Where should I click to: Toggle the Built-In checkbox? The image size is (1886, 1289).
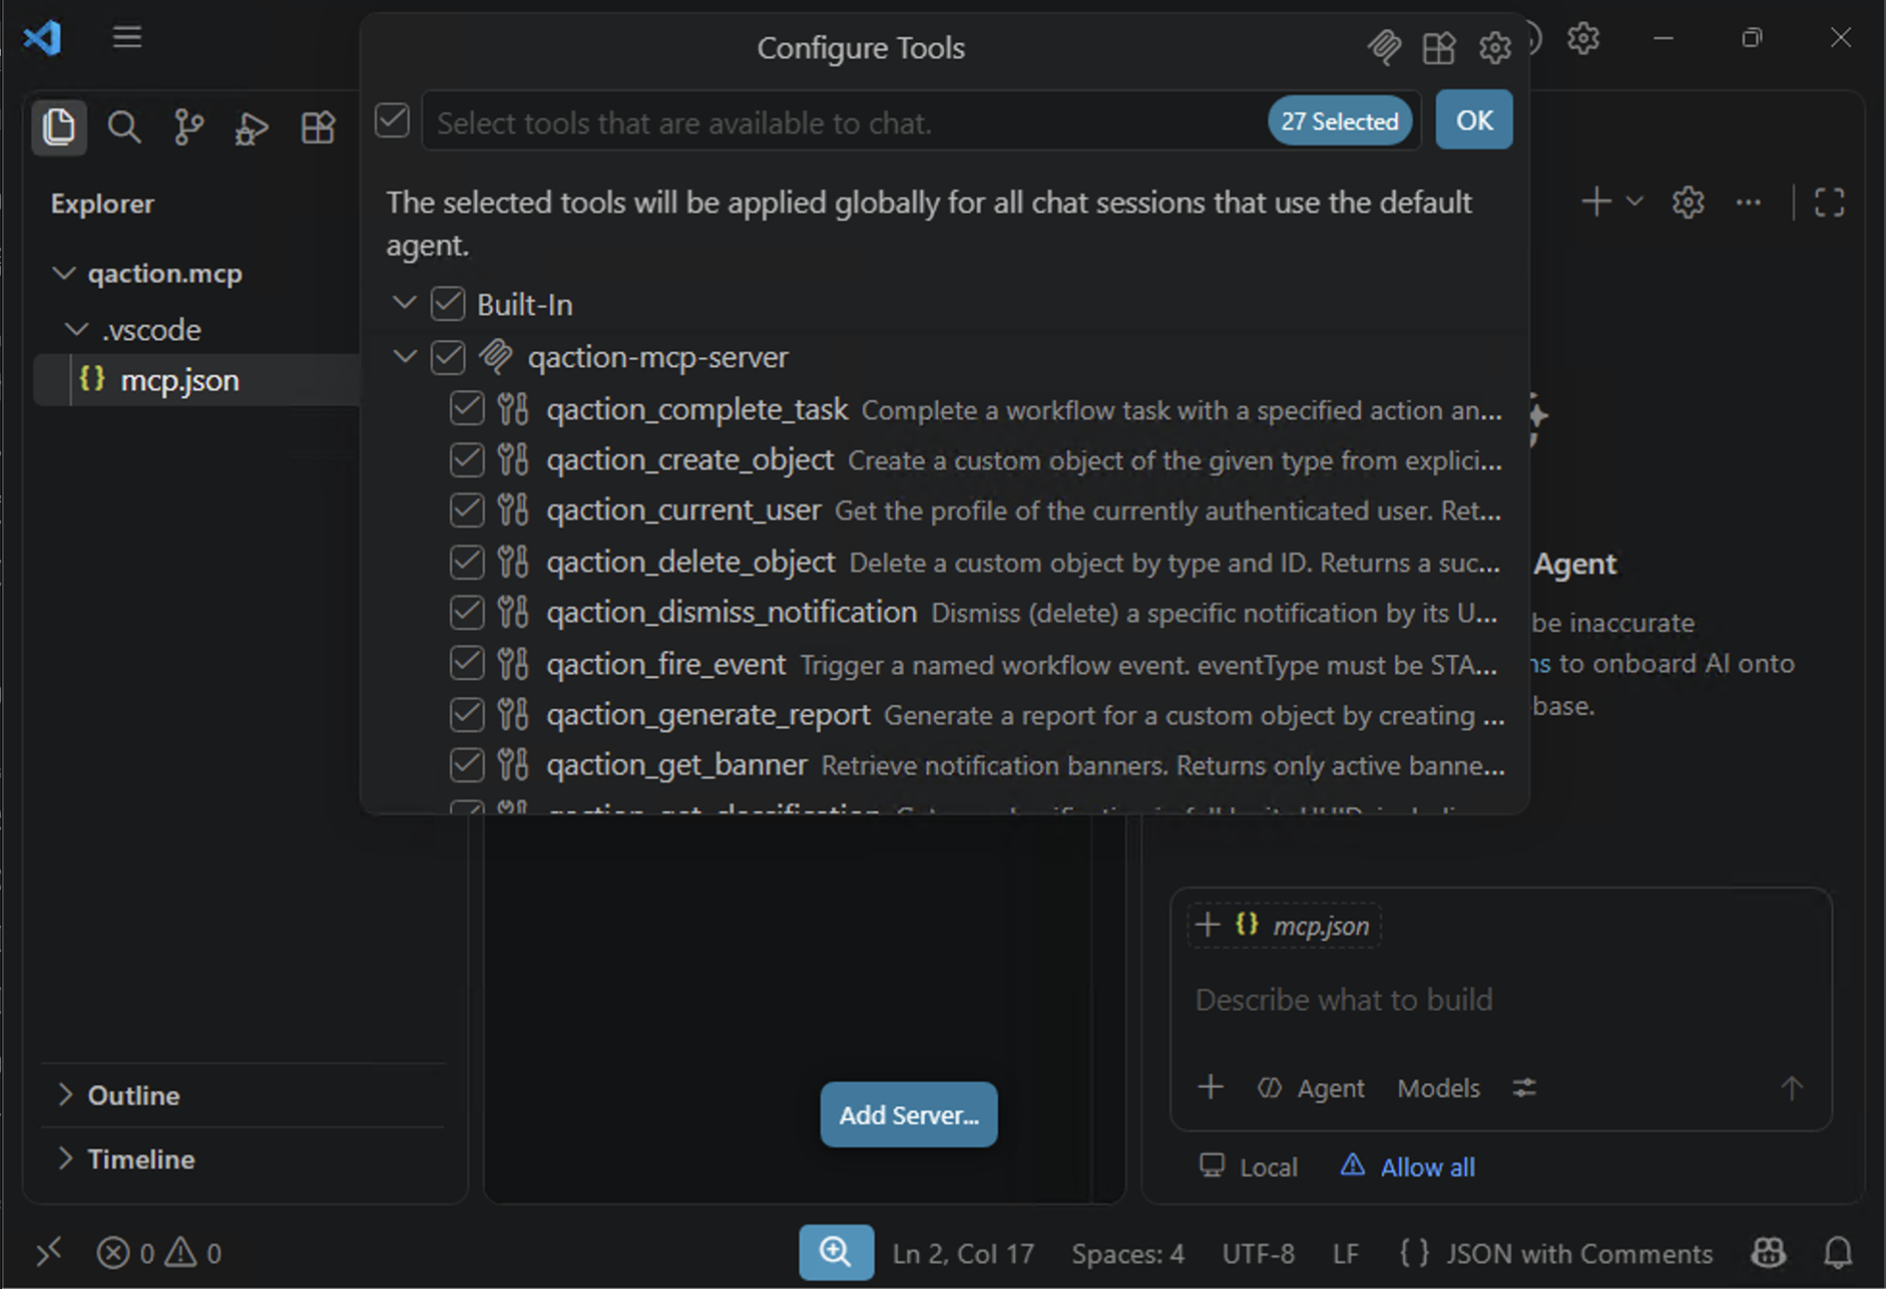point(448,304)
